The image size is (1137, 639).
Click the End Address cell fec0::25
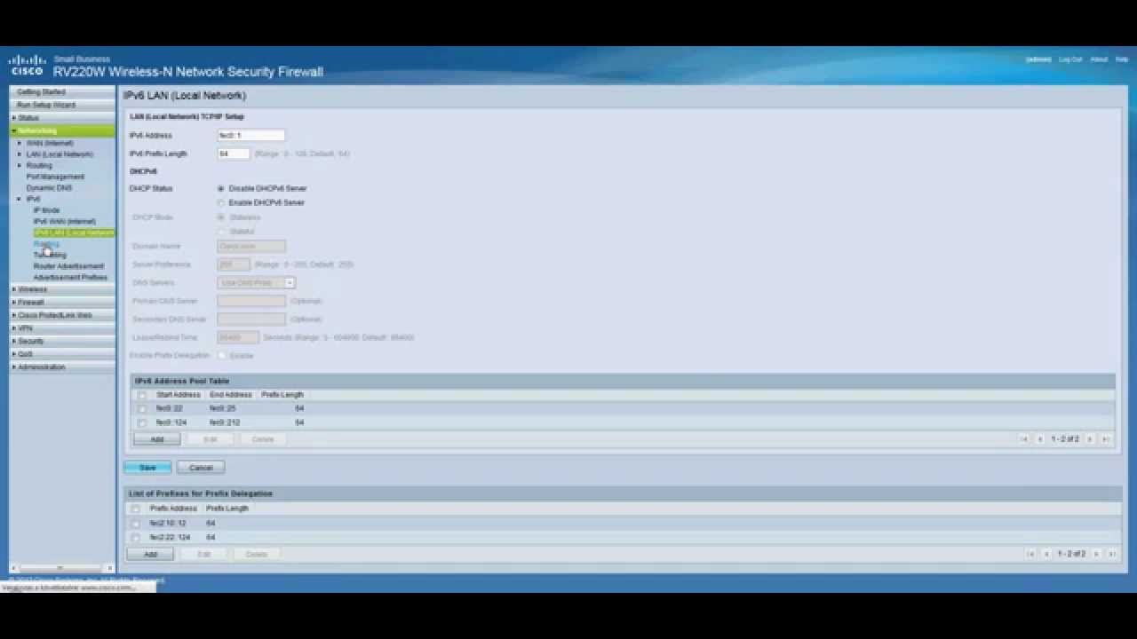[223, 408]
